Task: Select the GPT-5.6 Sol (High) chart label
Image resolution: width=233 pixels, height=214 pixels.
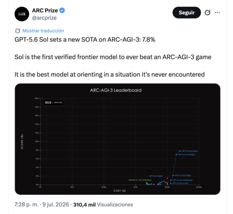Action: (183, 175)
